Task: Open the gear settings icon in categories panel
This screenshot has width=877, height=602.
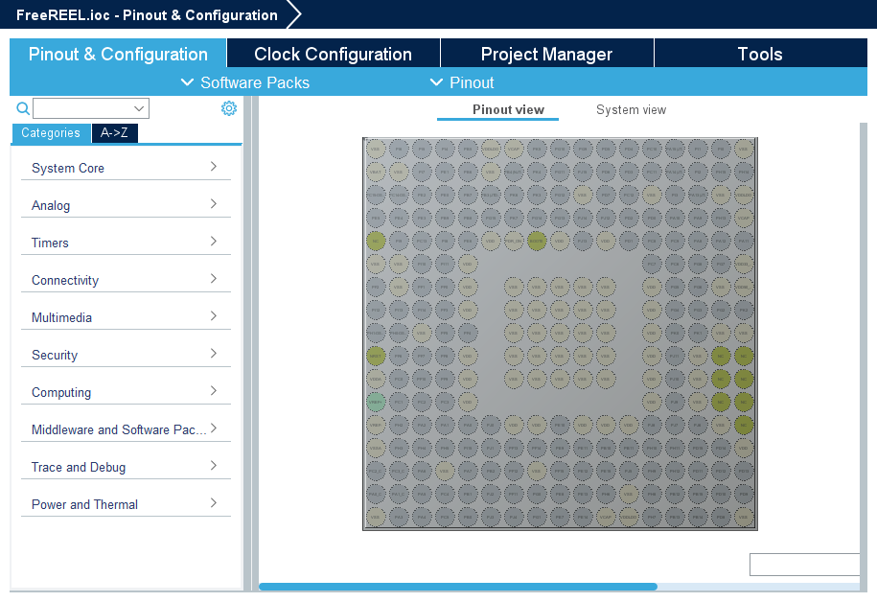Action: 229,108
